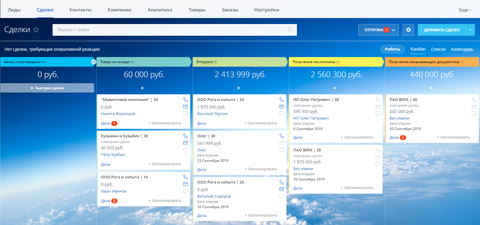Switch to Список view
Image resolution: width=480 pixels, height=225 pixels.
[x=438, y=49]
